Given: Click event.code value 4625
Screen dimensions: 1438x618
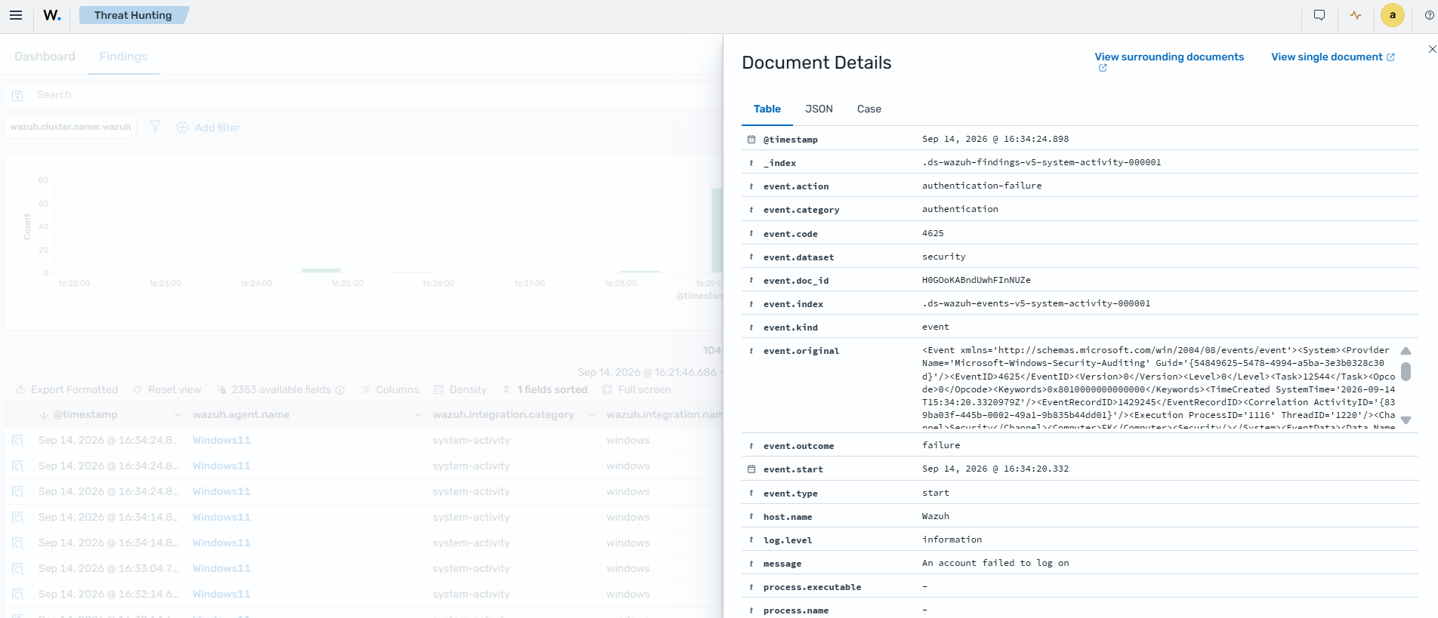Looking at the screenshot, I should pos(933,233).
